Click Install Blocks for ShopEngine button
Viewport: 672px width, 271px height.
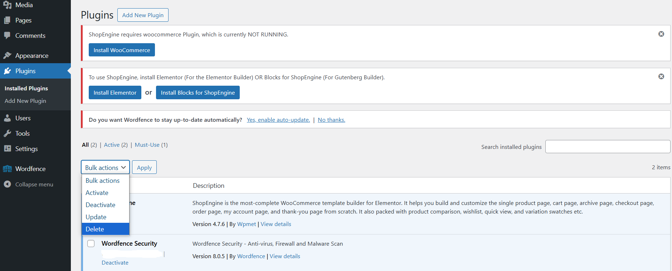(x=198, y=92)
